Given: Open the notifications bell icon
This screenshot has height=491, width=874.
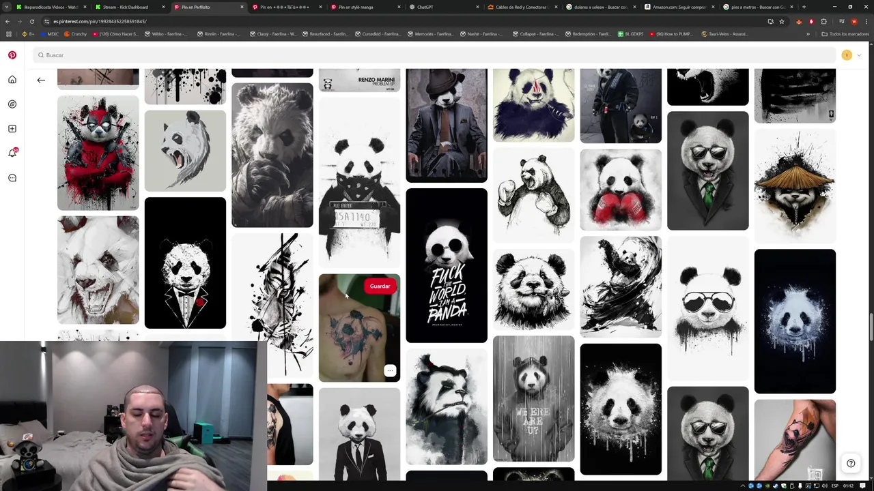Looking at the screenshot, I should (12, 153).
